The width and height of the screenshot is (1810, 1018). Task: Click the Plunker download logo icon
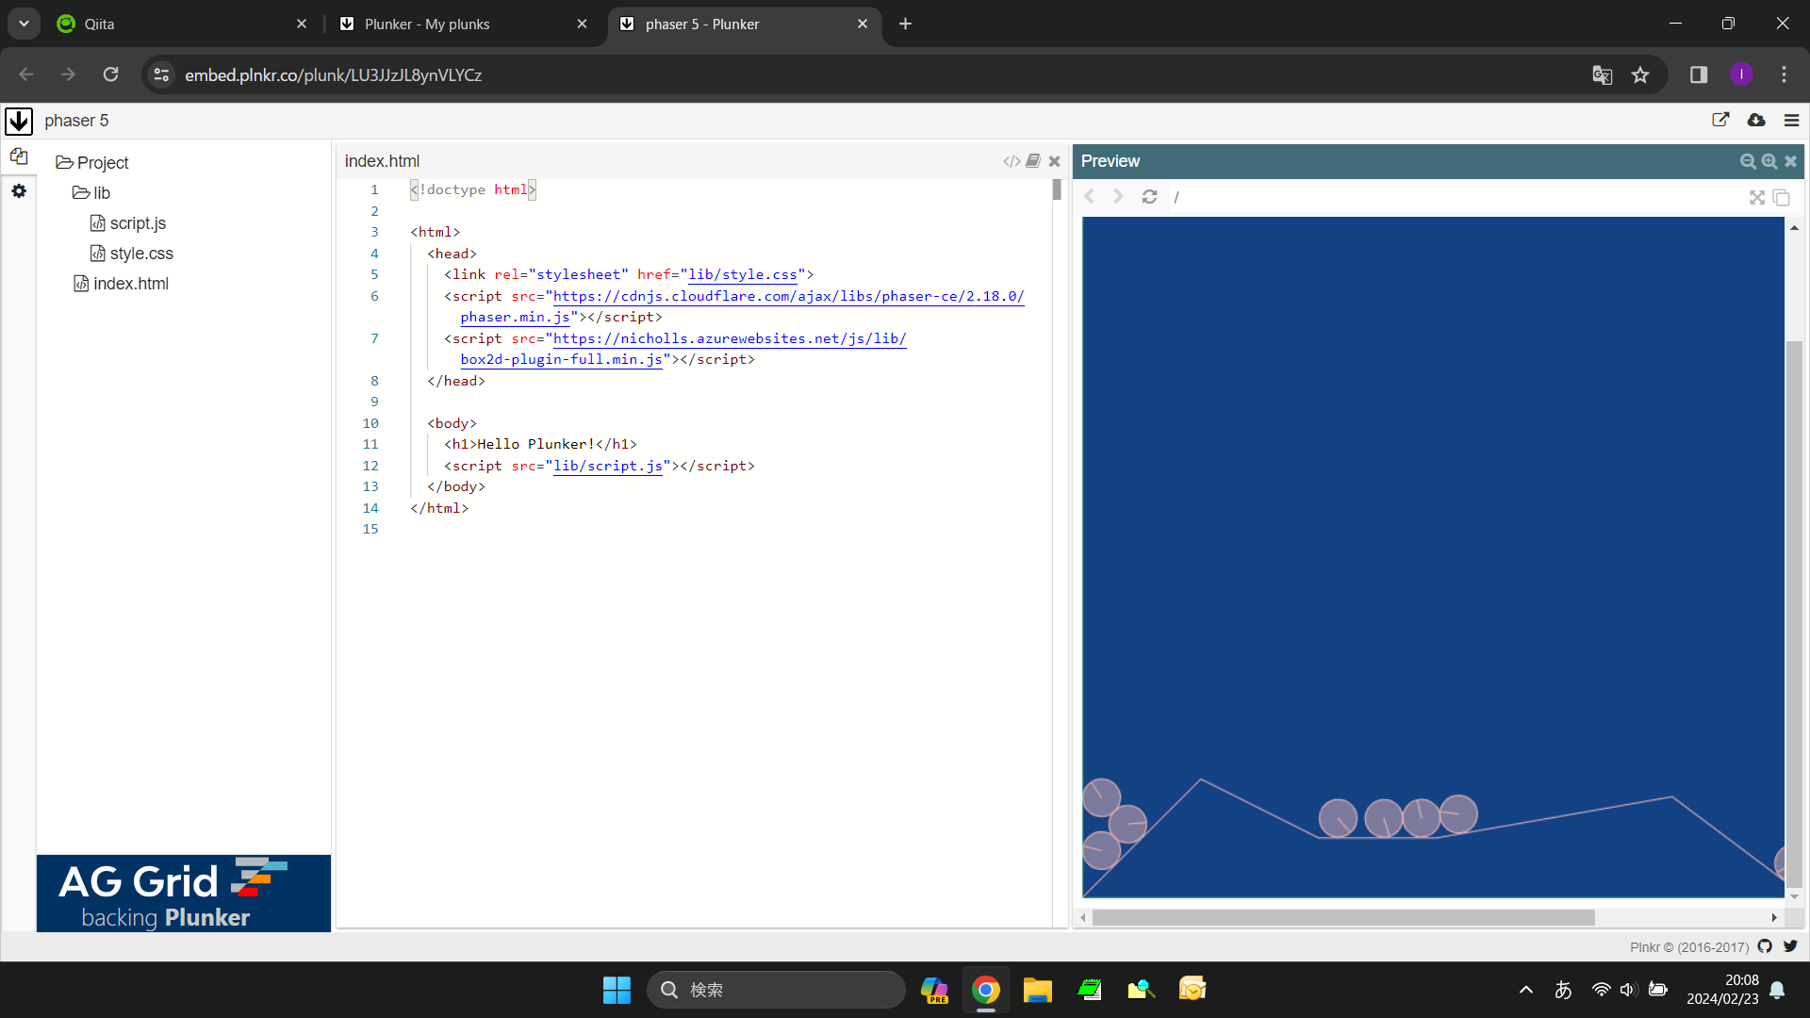(x=19, y=121)
